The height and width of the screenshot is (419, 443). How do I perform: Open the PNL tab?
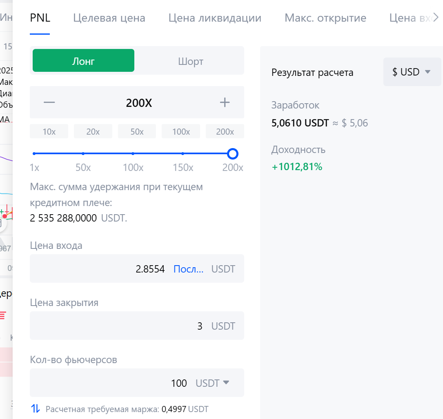(40, 18)
